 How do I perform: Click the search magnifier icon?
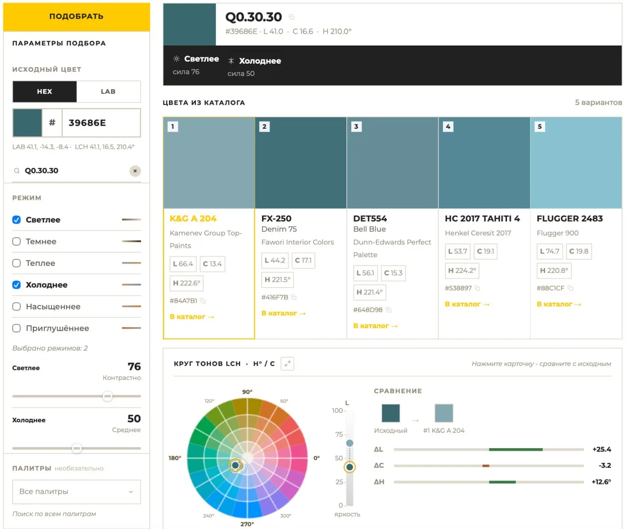point(17,171)
